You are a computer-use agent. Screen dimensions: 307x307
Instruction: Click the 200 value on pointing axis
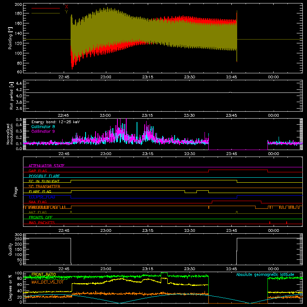(x=18, y=5)
